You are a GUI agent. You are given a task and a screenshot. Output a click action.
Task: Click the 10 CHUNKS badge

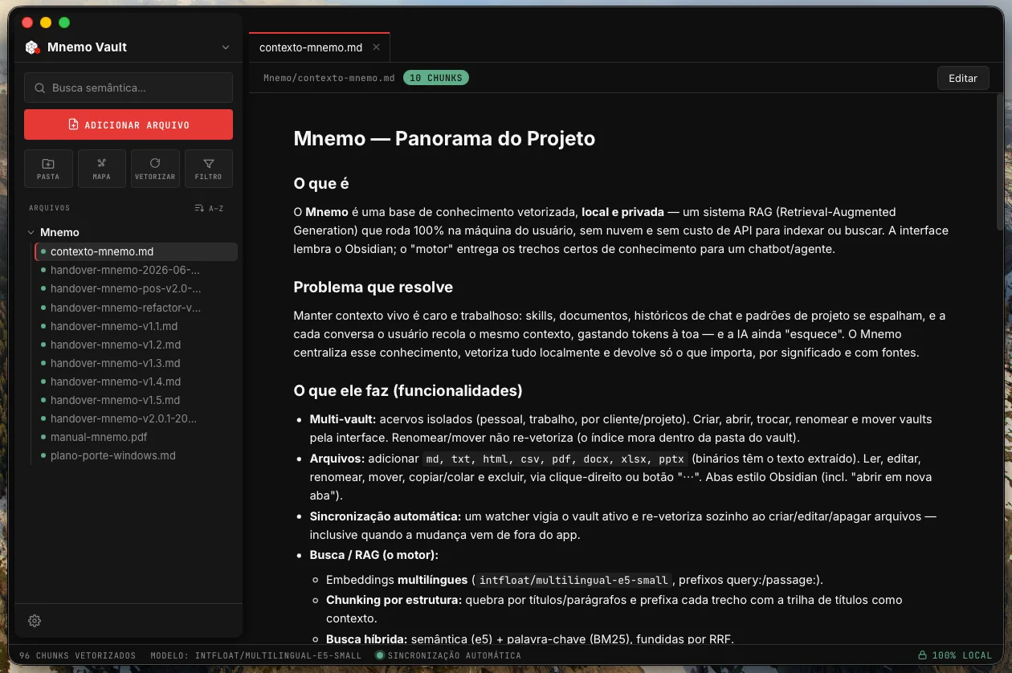(436, 78)
